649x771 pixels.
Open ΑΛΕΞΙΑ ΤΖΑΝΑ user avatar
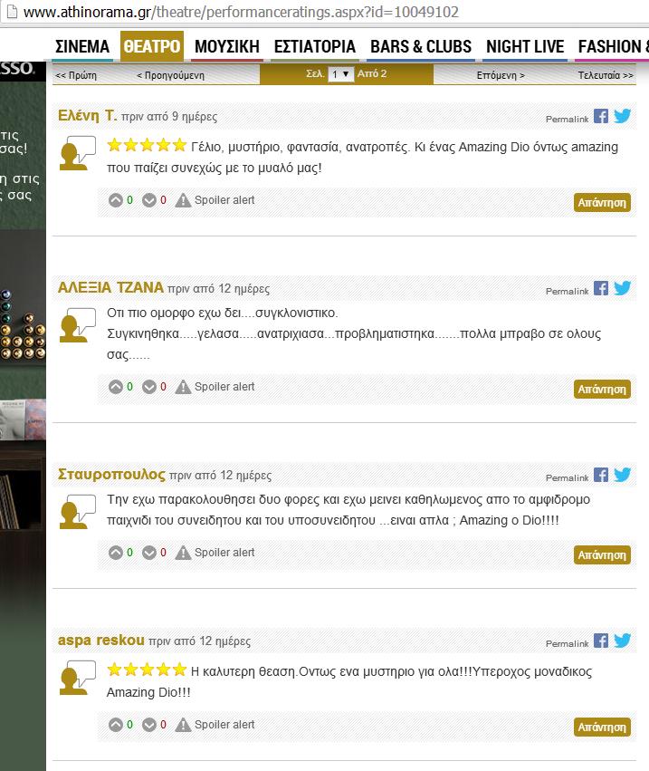coord(77,325)
